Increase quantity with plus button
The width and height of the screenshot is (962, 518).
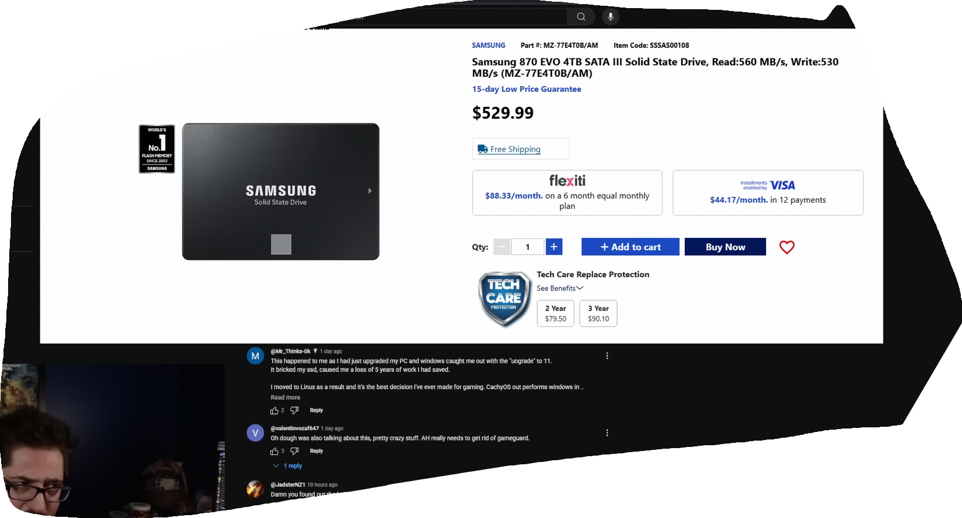[554, 247]
